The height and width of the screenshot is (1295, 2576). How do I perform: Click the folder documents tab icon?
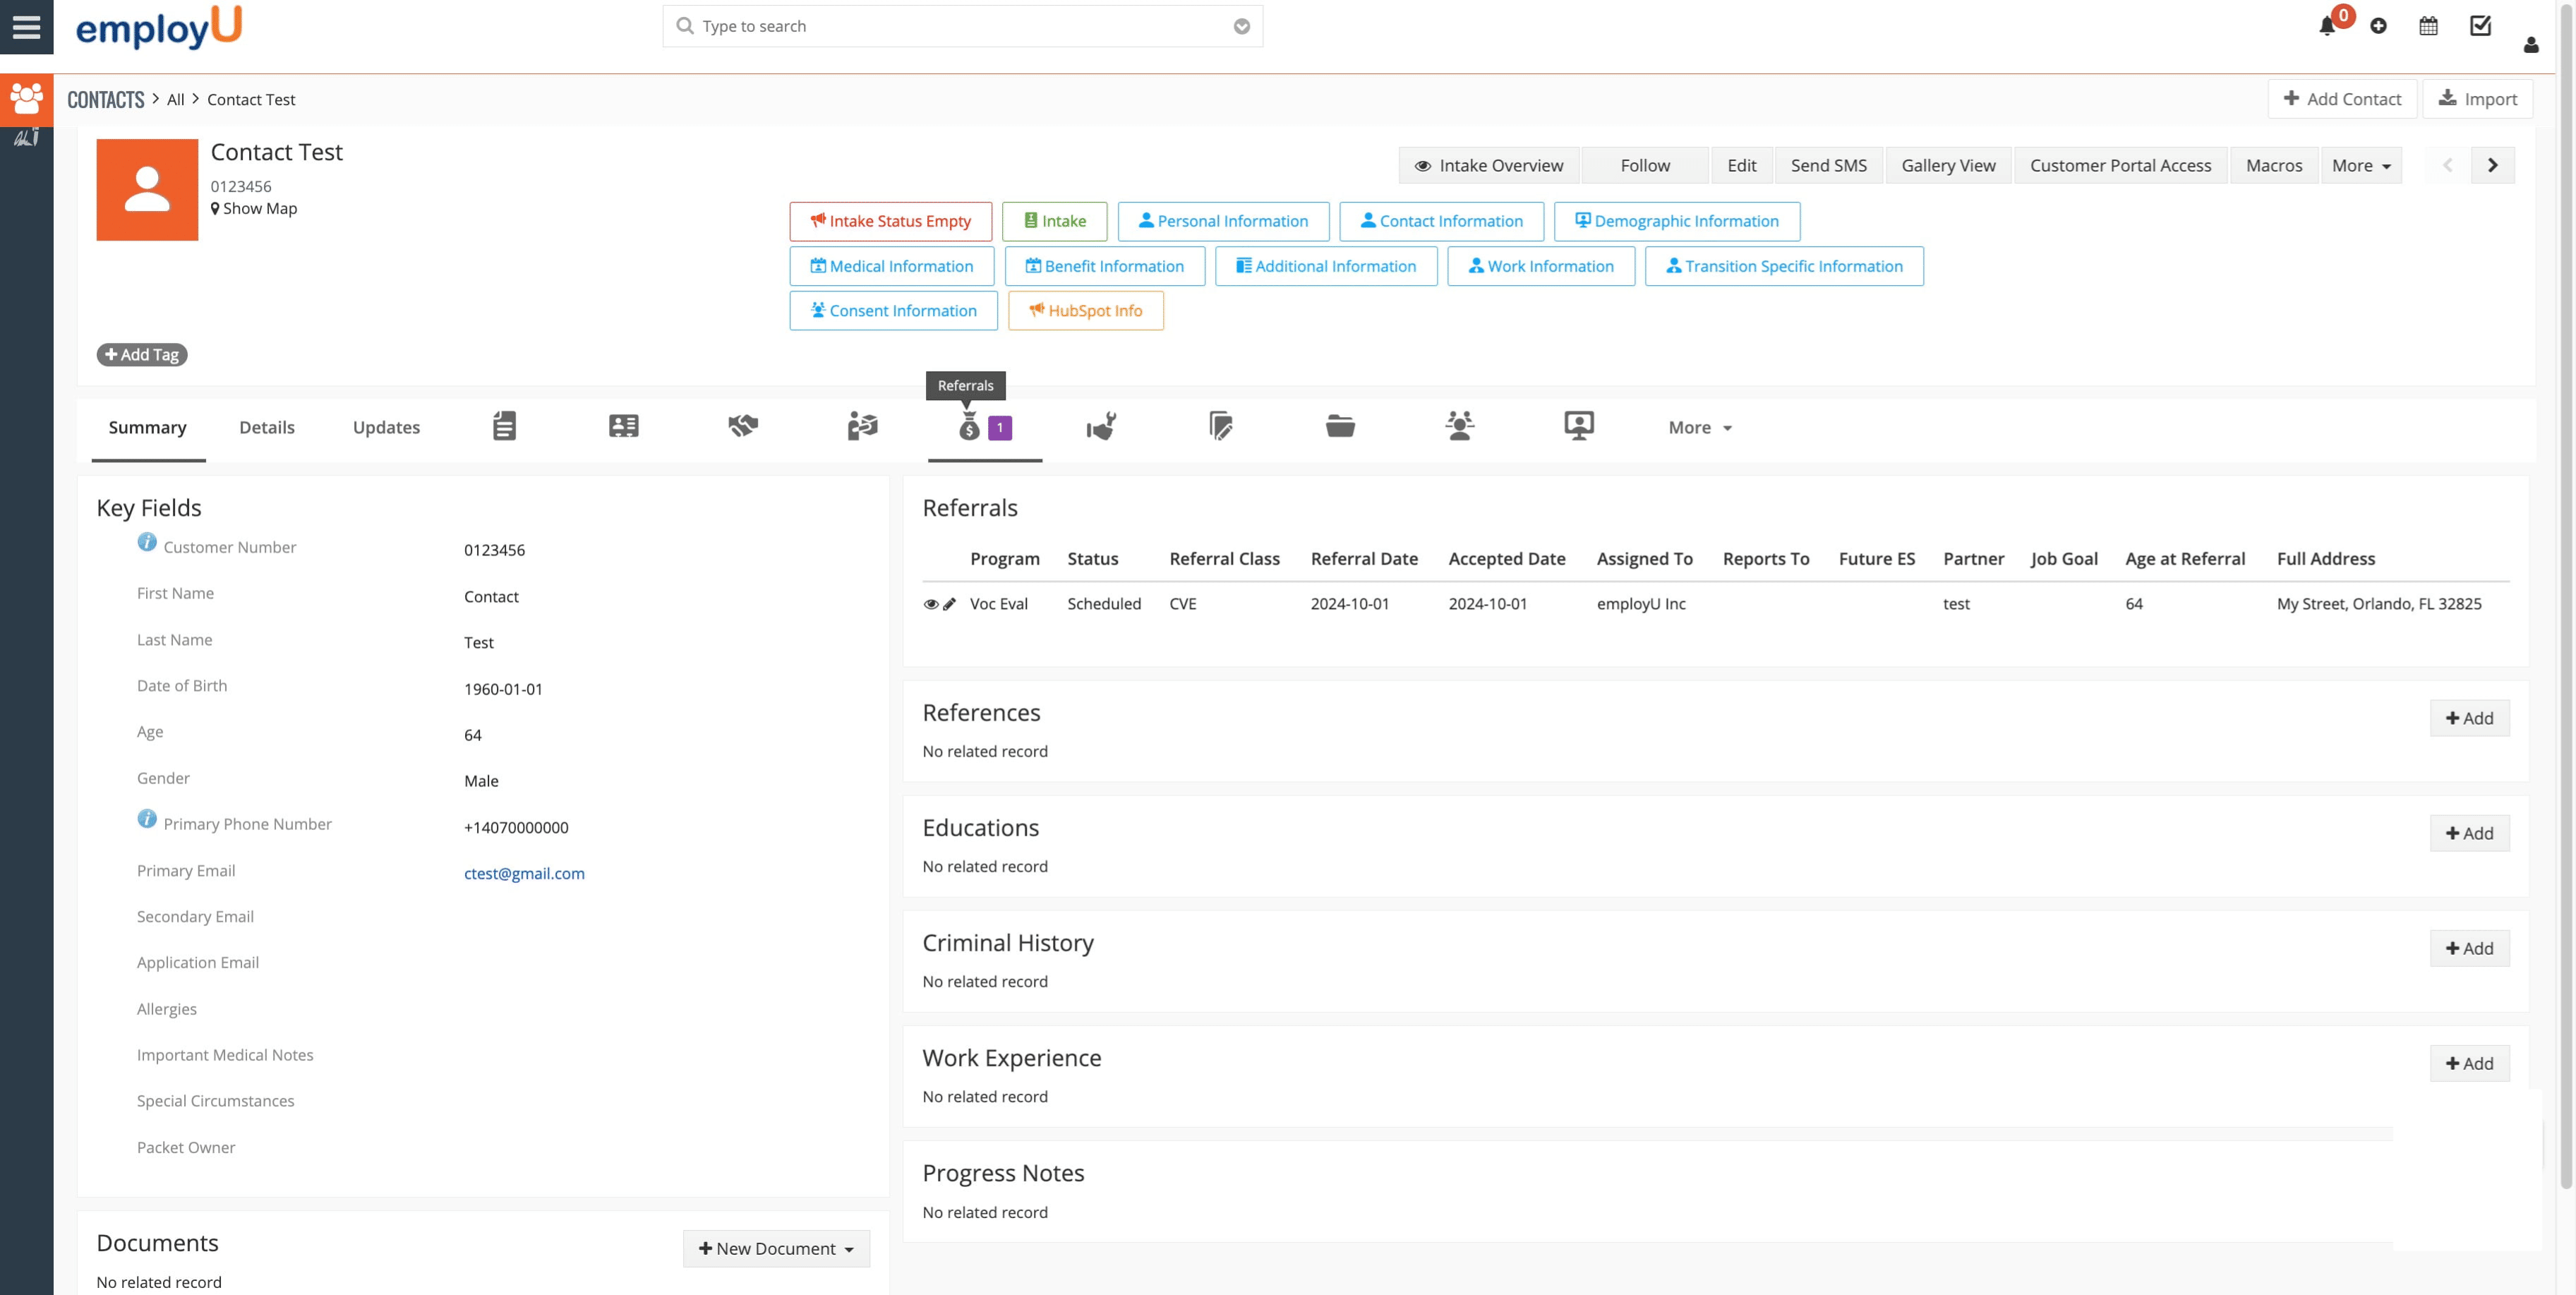pos(1340,426)
